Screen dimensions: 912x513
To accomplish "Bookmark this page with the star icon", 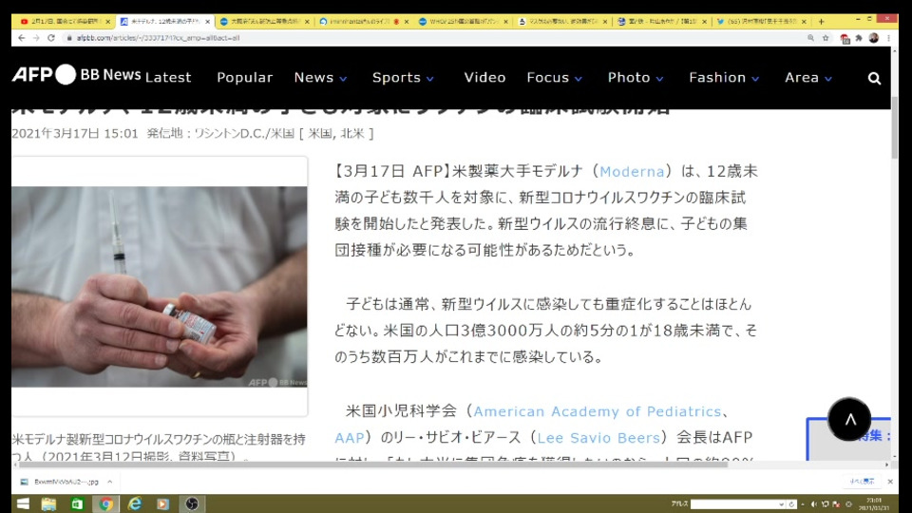I will coord(826,38).
